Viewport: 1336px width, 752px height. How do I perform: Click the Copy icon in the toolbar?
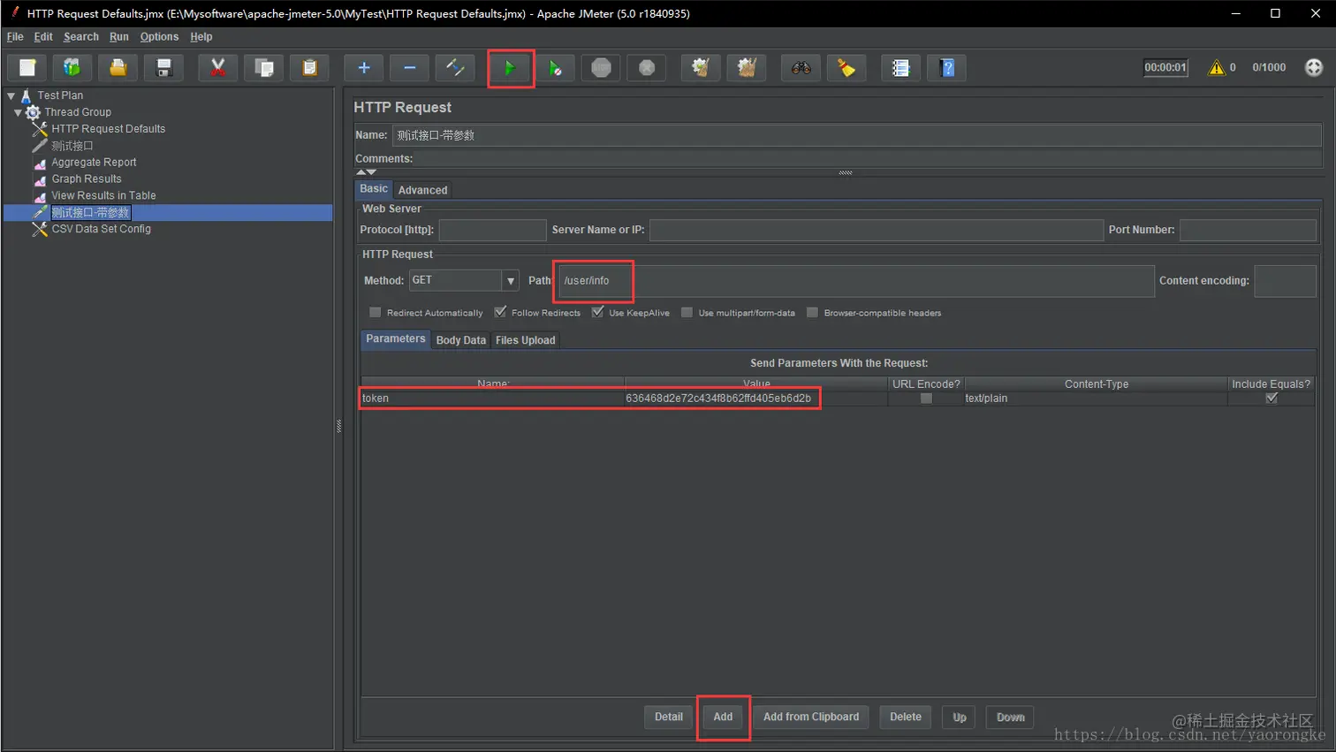[264, 68]
